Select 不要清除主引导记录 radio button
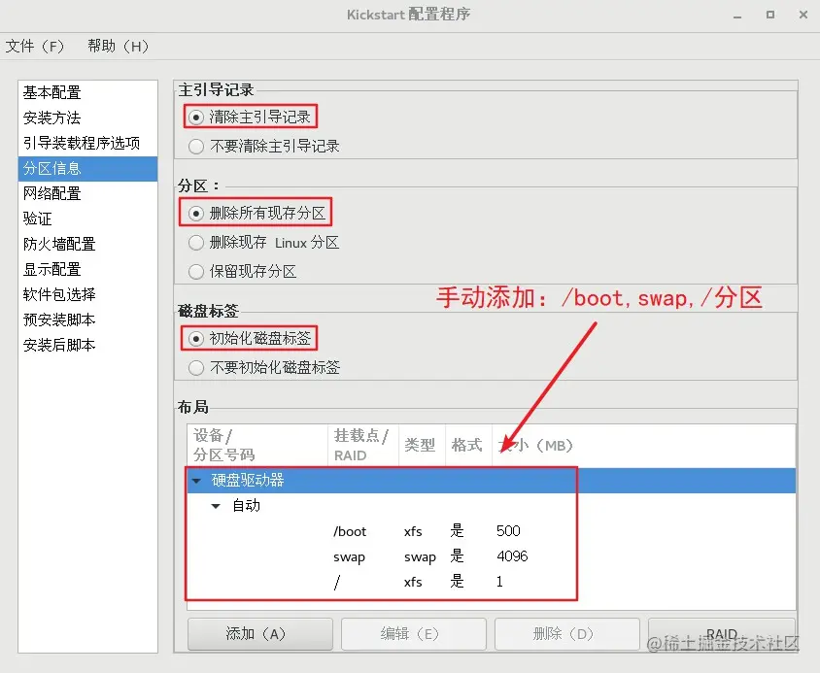This screenshot has width=820, height=673. pos(196,147)
